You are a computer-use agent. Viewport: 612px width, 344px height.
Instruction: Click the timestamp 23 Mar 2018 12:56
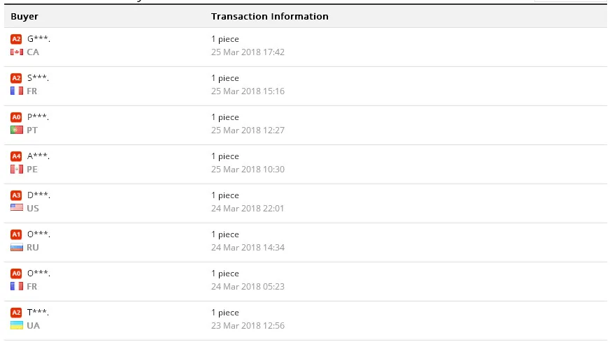(248, 325)
